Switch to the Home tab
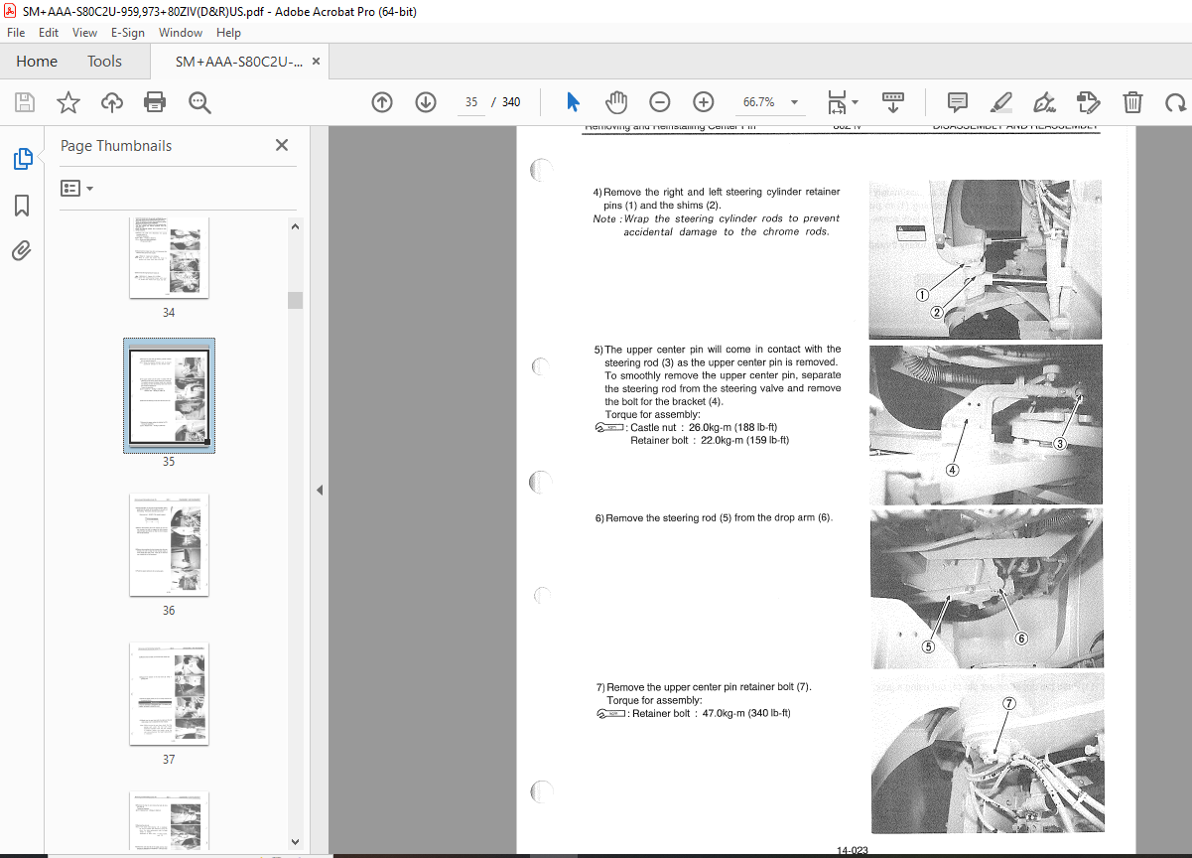 coord(37,62)
